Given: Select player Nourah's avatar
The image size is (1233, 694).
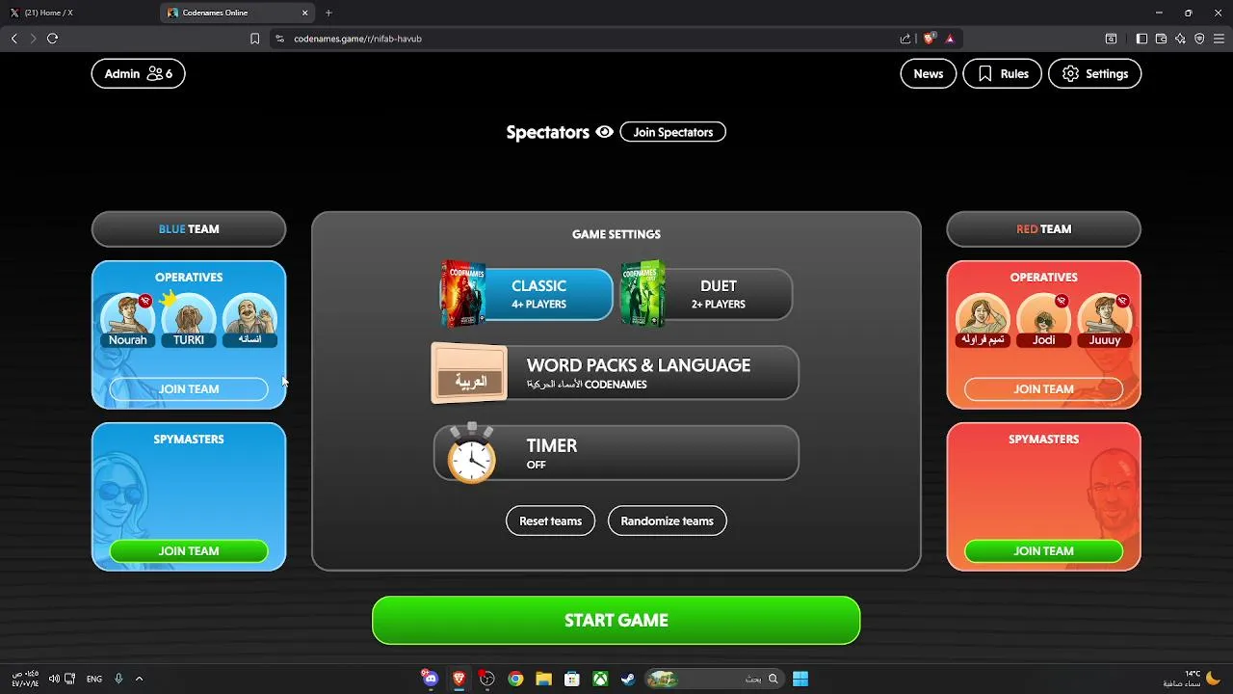Looking at the screenshot, I should pyautogui.click(x=128, y=321).
